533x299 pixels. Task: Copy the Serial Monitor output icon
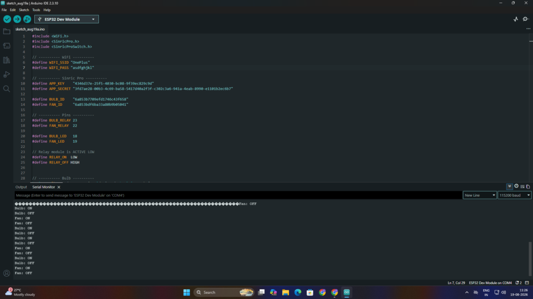point(528,186)
